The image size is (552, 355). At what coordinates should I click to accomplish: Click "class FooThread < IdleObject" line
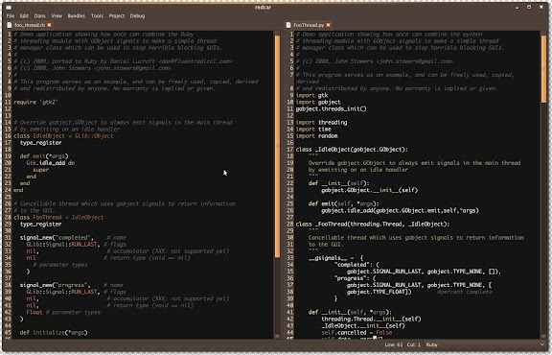point(58,217)
